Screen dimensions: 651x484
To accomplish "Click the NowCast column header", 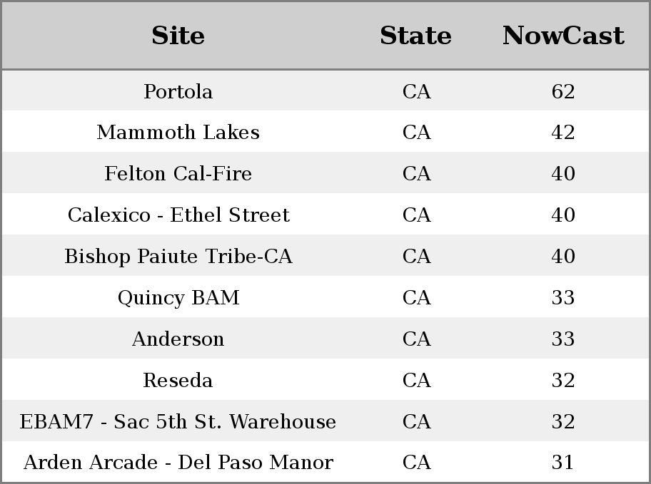I will 563,36.
